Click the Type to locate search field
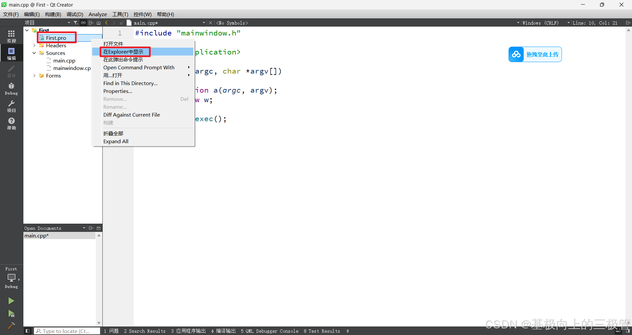This screenshot has height=335, width=632. 67,331
